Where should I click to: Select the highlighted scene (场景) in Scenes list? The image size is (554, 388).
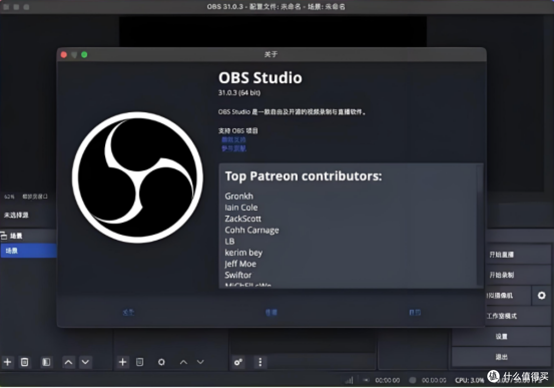click(28, 250)
